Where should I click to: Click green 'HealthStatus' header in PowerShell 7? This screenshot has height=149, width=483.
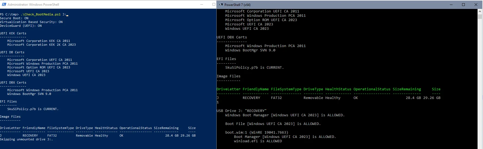coord(338,89)
